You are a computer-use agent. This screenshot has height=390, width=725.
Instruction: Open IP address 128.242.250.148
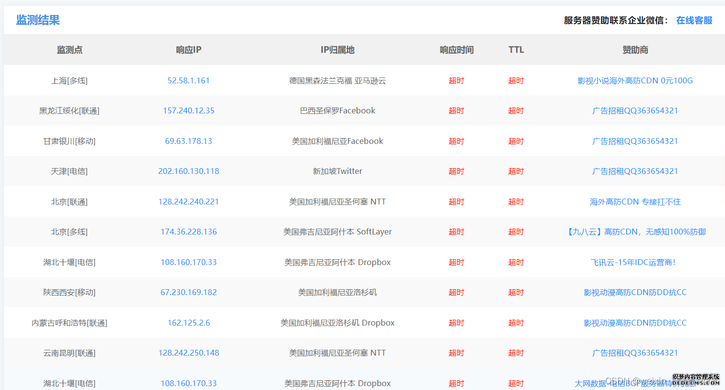[189, 353]
